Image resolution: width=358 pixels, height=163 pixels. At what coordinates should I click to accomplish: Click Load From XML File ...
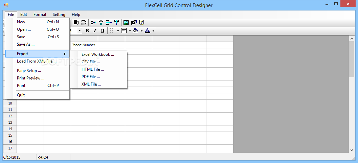click(x=37, y=61)
